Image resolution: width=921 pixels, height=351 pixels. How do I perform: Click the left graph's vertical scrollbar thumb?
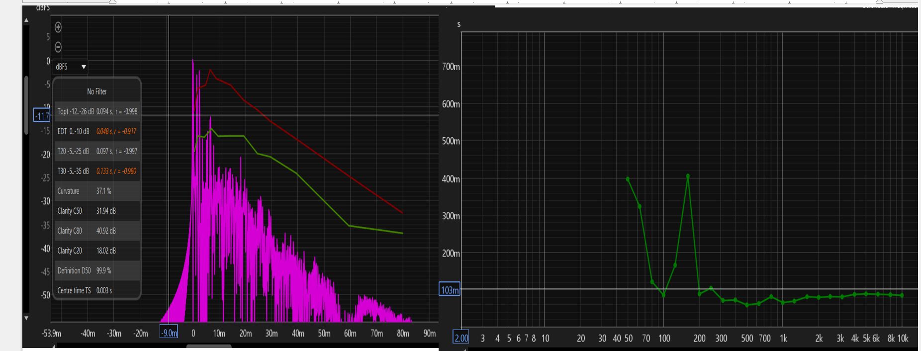[26, 104]
